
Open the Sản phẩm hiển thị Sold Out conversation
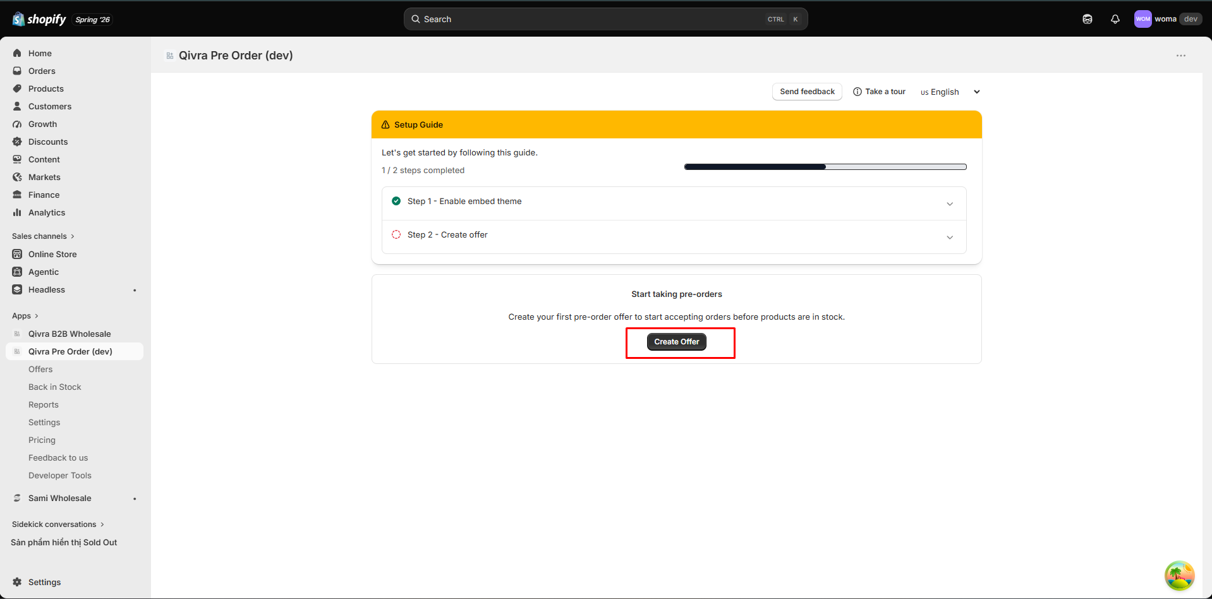[x=64, y=542]
